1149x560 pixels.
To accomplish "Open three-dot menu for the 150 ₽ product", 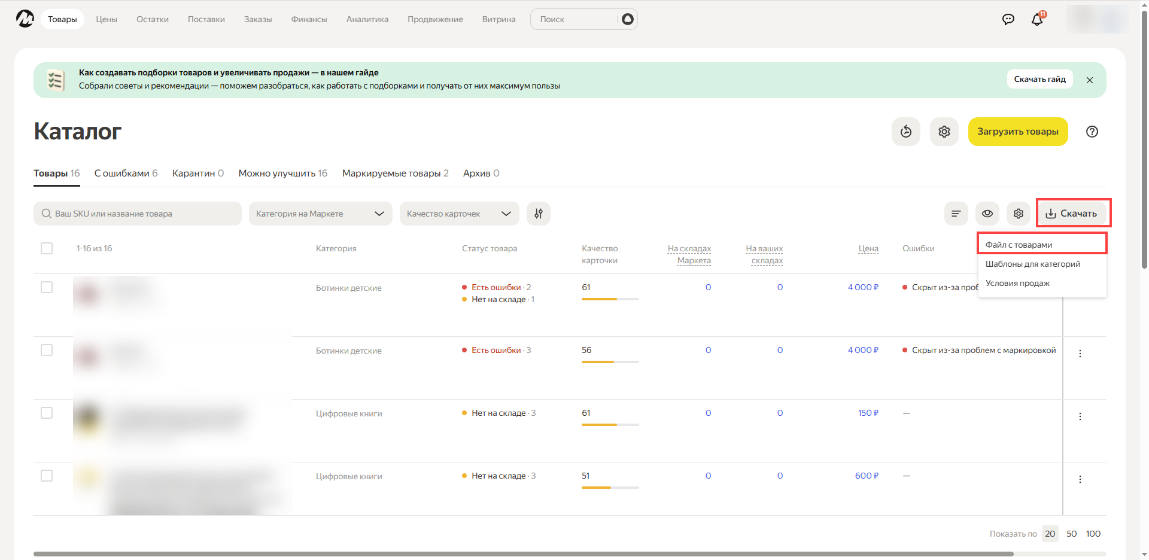I will pos(1080,416).
